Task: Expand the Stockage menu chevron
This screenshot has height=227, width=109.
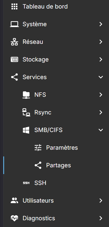Action: (101, 59)
